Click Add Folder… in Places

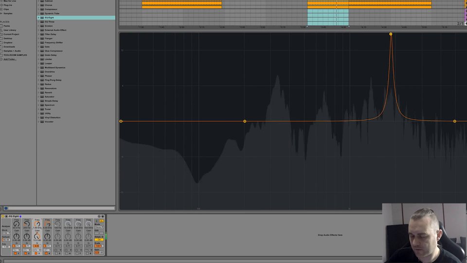(x=10, y=59)
